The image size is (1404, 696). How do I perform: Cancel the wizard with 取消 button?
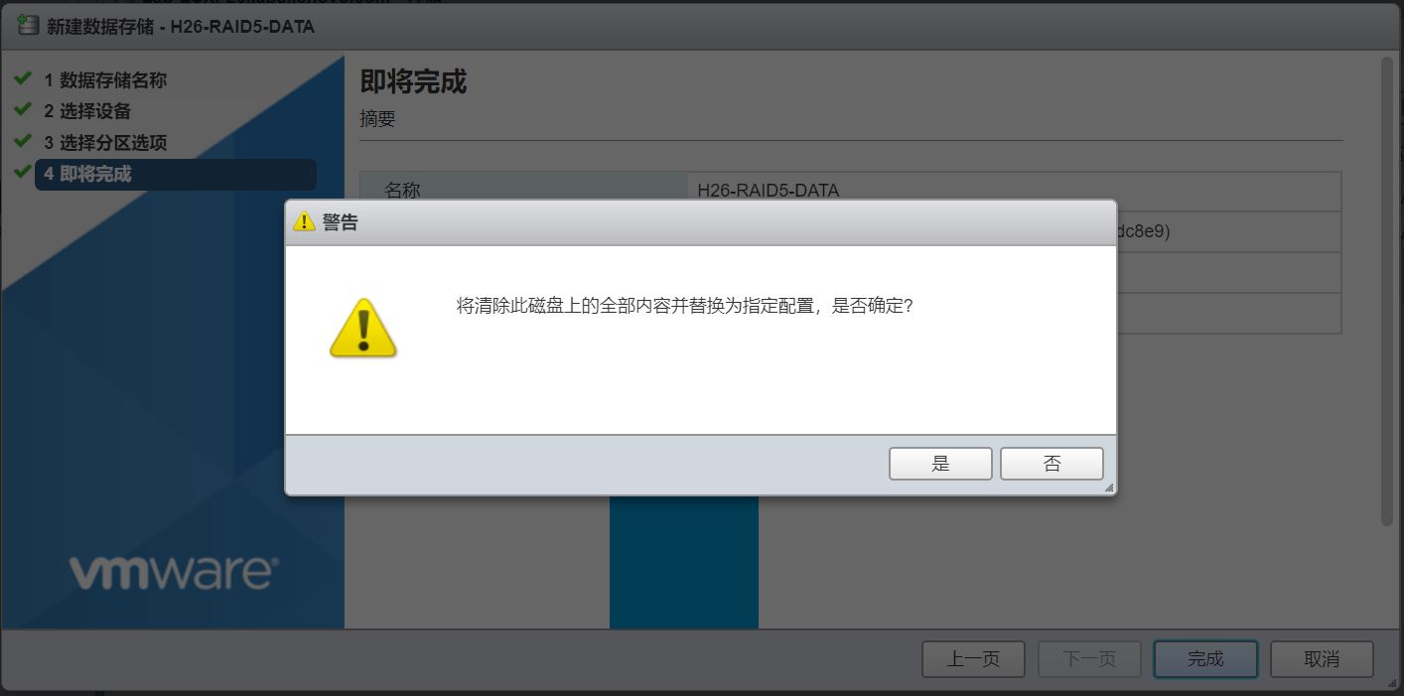[1322, 658]
